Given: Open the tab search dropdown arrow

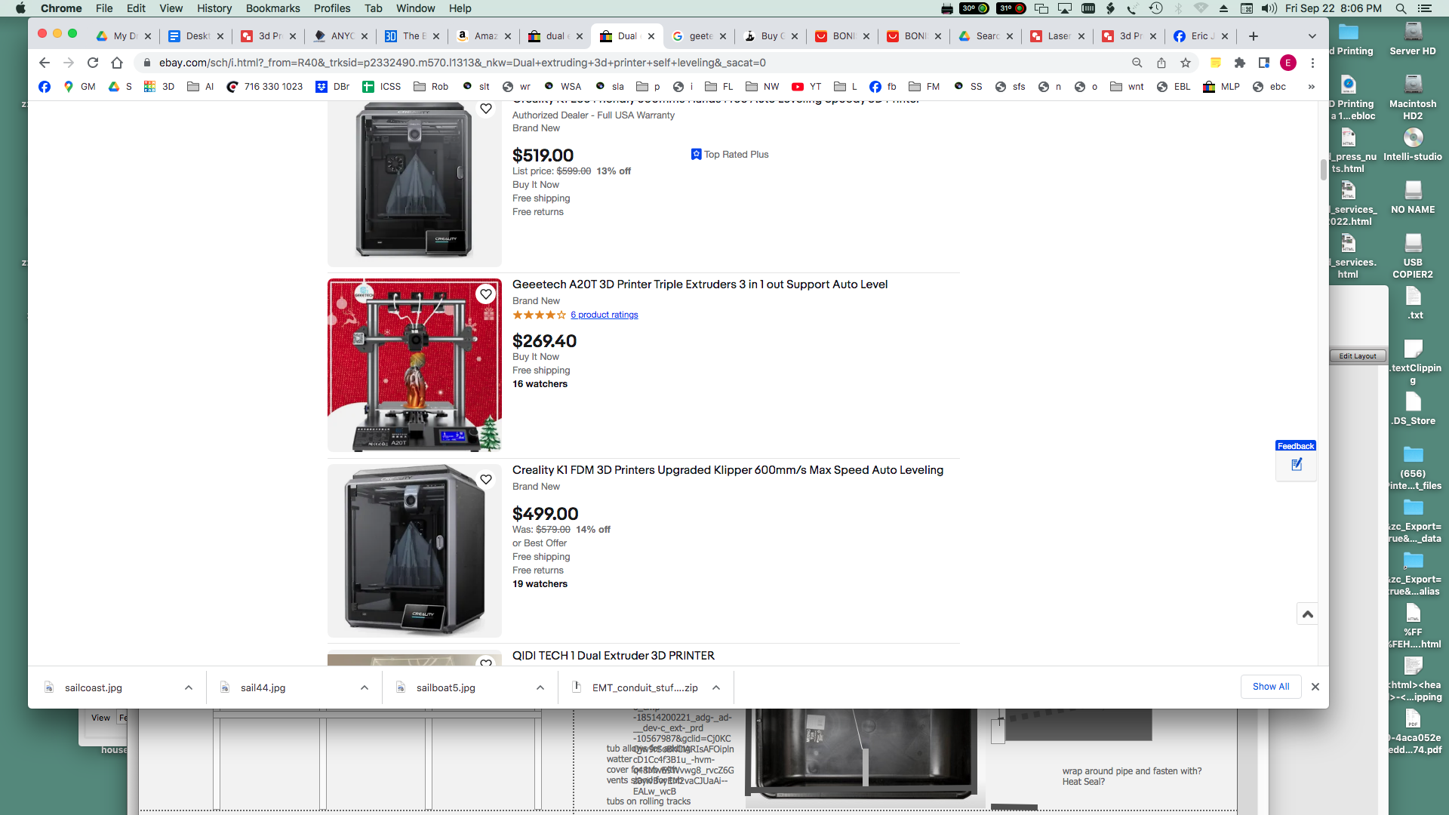Looking at the screenshot, I should (1312, 36).
